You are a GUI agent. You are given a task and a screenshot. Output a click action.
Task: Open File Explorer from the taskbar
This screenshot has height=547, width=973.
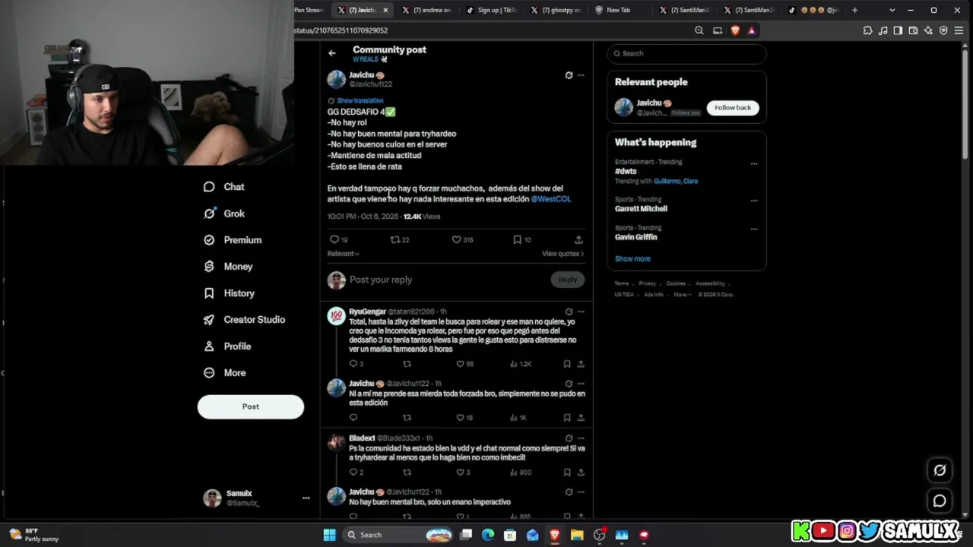[x=577, y=535]
